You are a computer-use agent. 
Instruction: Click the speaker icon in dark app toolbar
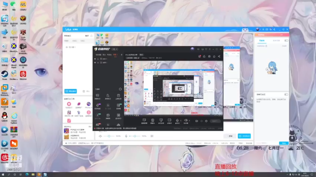(x=186, y=121)
